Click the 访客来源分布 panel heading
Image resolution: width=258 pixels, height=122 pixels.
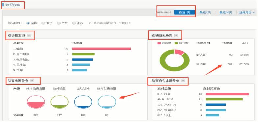click(x=18, y=80)
